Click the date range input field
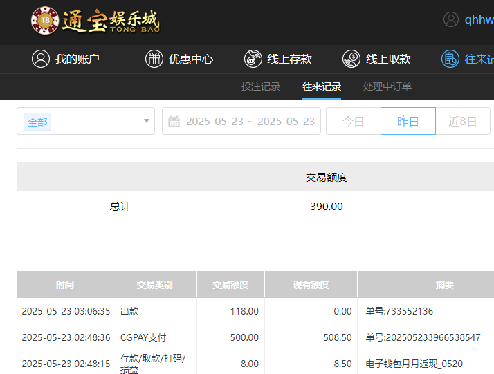The width and height of the screenshot is (494, 374). click(x=250, y=122)
